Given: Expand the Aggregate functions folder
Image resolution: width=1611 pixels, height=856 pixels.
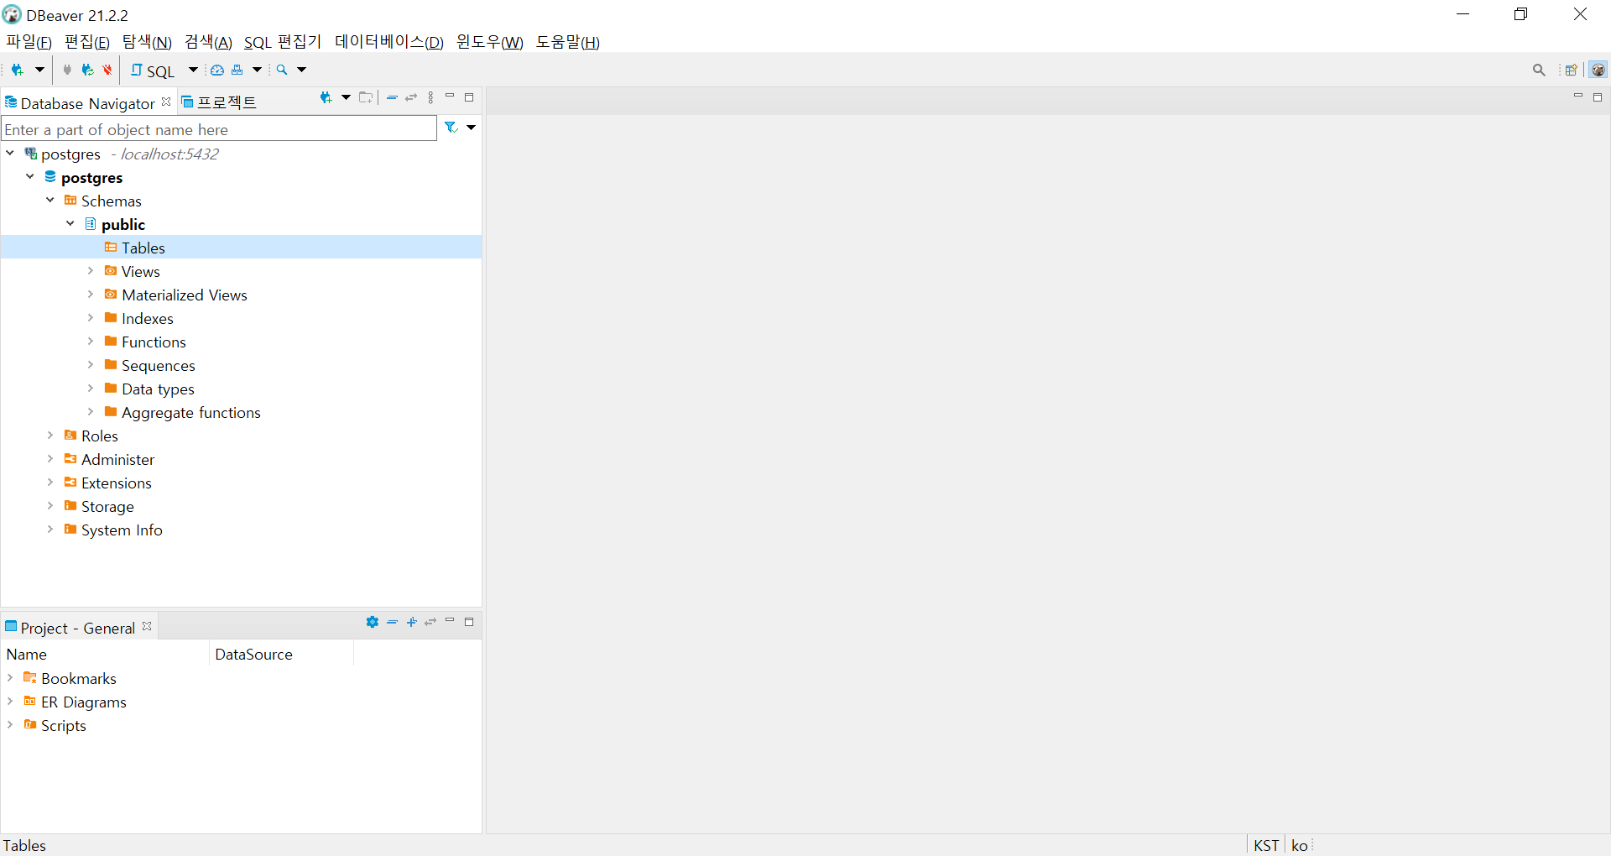Looking at the screenshot, I should (91, 412).
